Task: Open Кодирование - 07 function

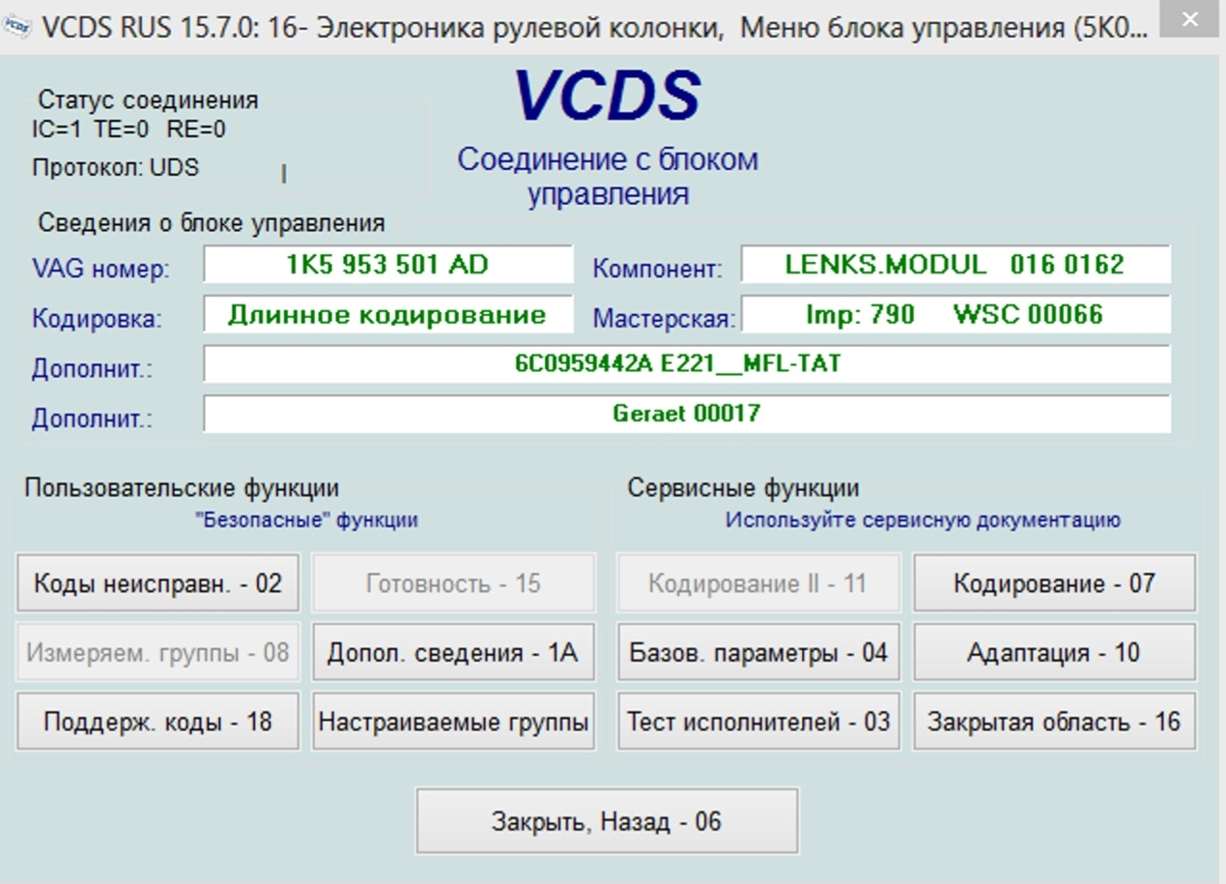Action: 1054,584
